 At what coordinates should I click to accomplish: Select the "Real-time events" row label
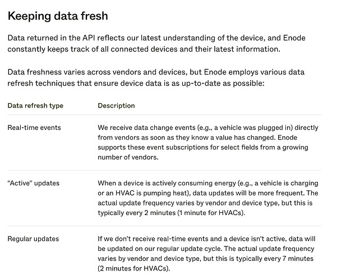[x=34, y=128]
